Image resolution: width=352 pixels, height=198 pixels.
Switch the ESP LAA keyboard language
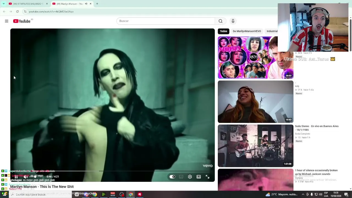tap(326, 194)
